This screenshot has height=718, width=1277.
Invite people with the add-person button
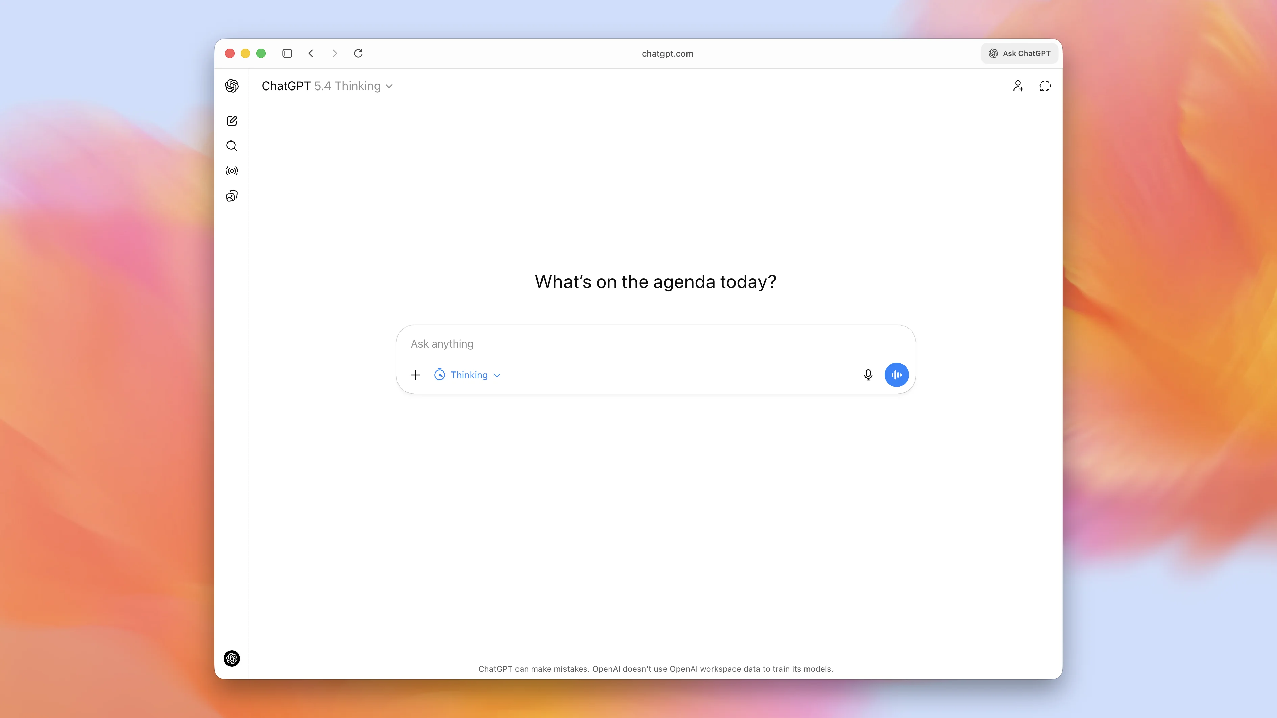click(x=1018, y=86)
